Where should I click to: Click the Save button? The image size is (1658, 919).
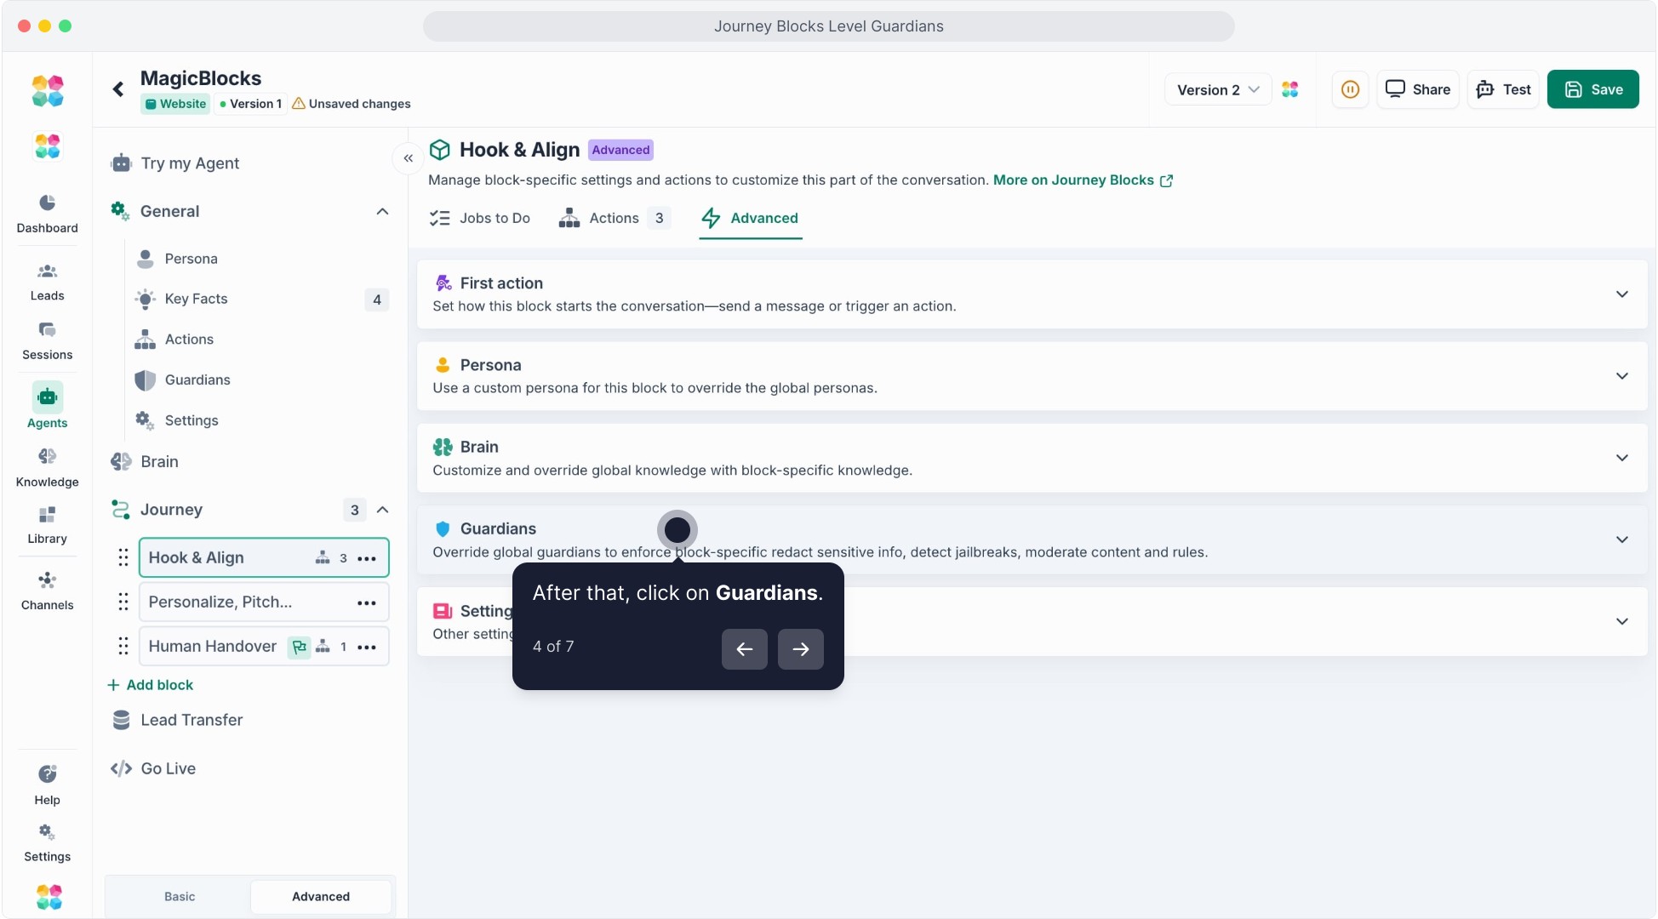(1592, 89)
